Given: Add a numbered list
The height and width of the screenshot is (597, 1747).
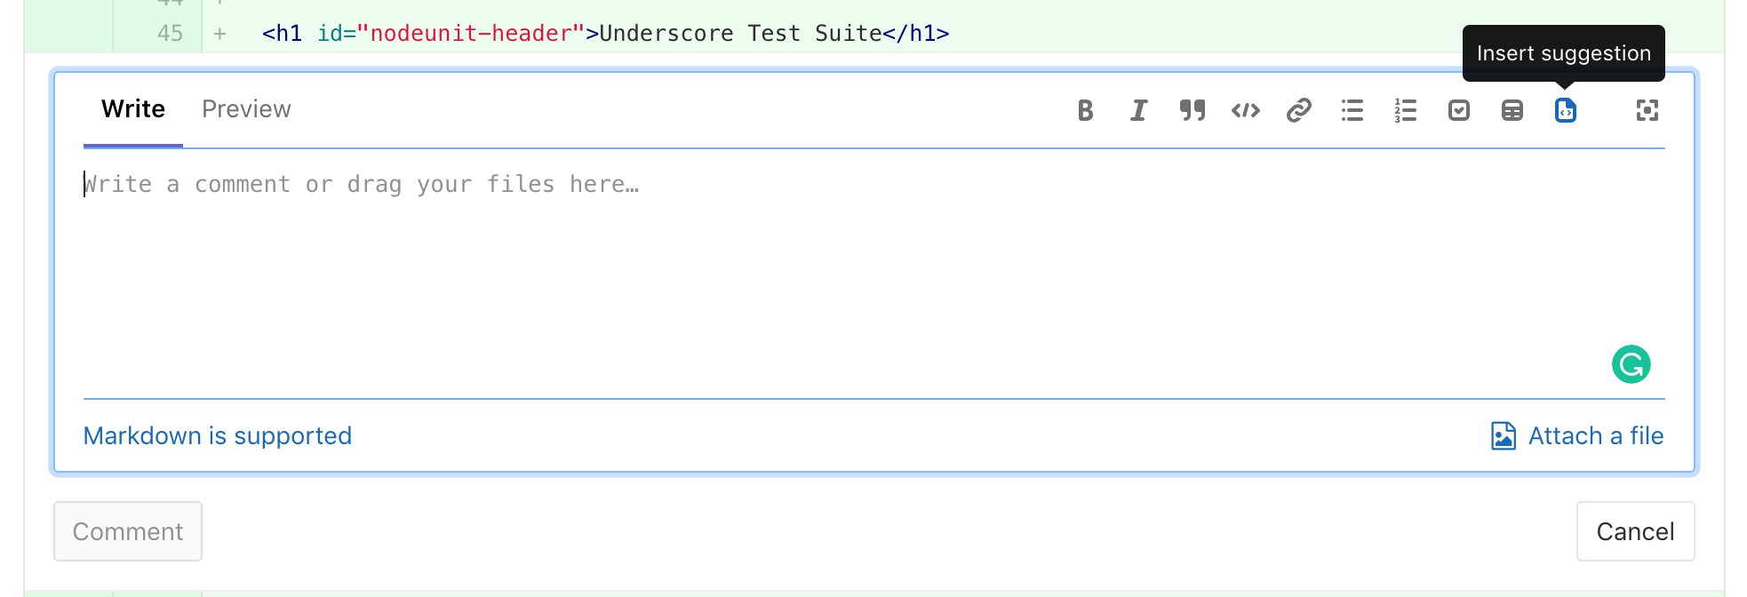Looking at the screenshot, I should coord(1405,110).
